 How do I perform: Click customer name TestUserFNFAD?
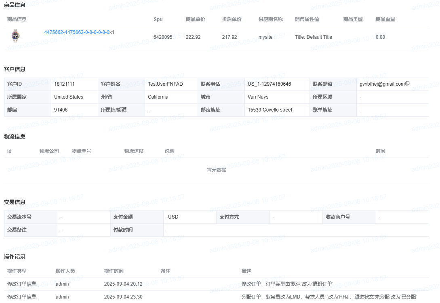[x=166, y=84]
